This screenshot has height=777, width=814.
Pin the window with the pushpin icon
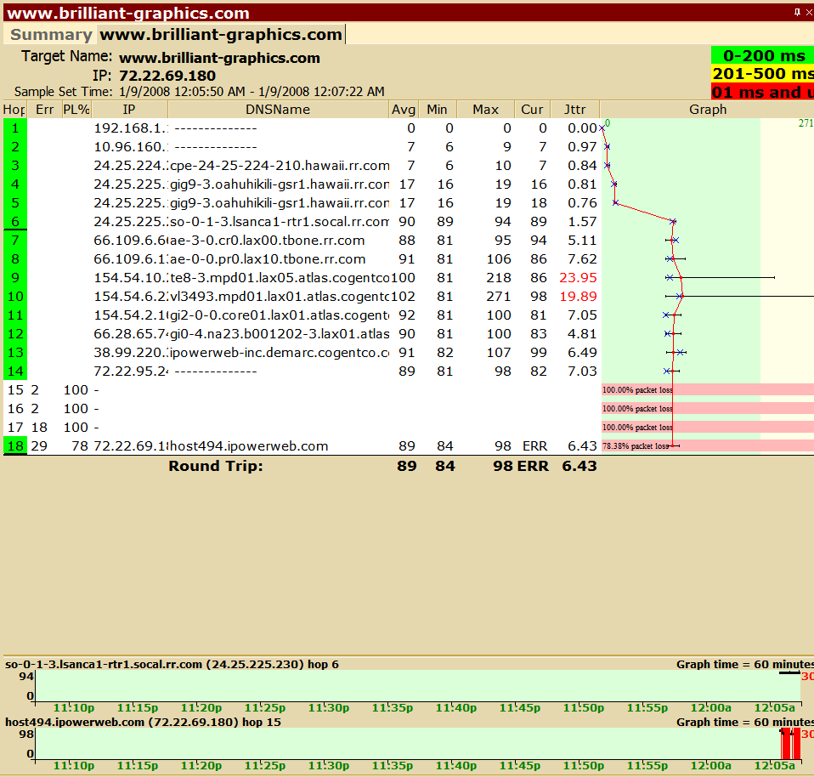pos(797,12)
